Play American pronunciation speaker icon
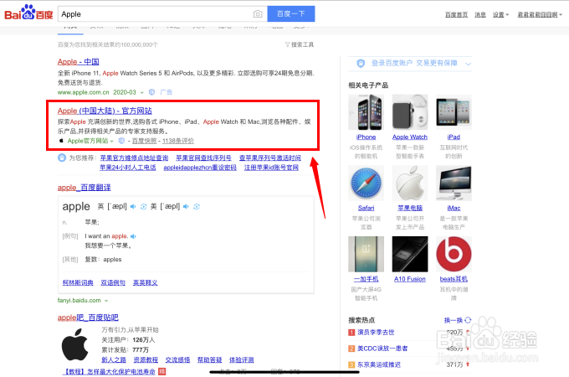 186,206
